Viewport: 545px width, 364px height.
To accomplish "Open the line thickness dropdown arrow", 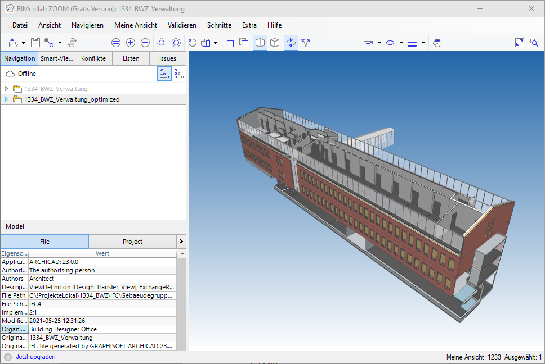I will (x=423, y=43).
